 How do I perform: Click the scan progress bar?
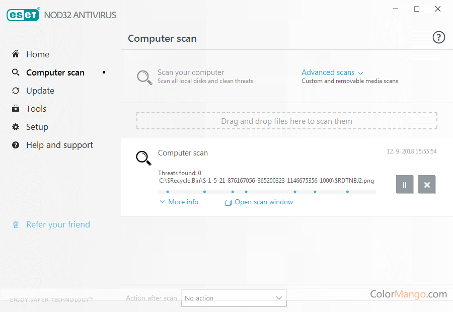click(x=267, y=192)
